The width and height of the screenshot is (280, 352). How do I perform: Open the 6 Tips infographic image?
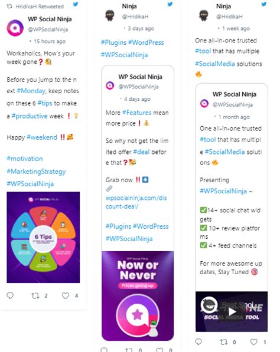click(43, 237)
